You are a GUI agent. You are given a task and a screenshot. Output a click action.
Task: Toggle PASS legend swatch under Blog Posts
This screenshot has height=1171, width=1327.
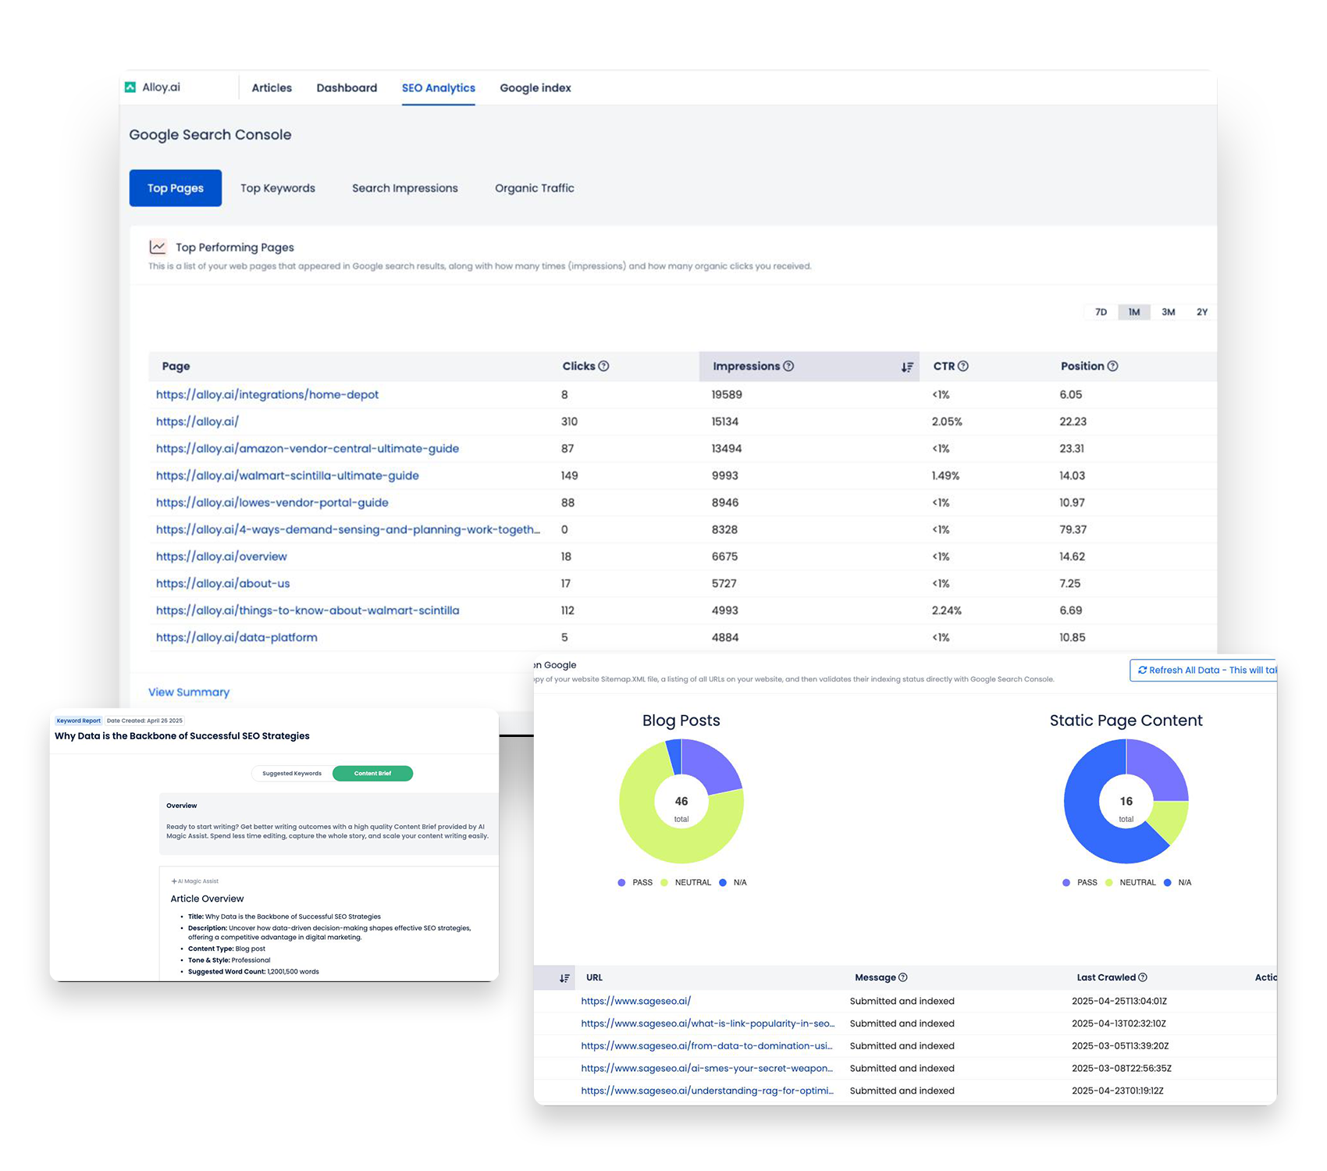(621, 883)
